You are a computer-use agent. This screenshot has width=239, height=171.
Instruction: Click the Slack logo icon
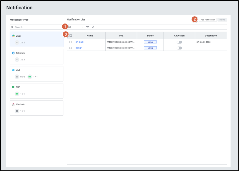[13, 36]
